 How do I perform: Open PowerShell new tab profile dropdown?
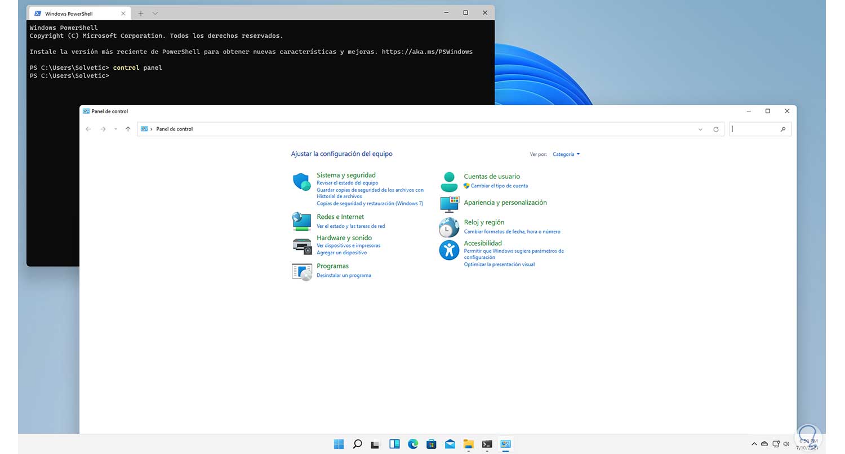coord(155,13)
